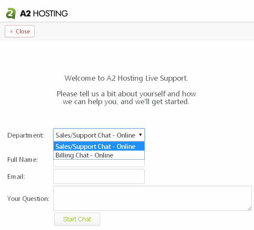Click inside the Your Question text area
Image resolution: width=254 pixels, height=230 pixels.
click(153, 198)
